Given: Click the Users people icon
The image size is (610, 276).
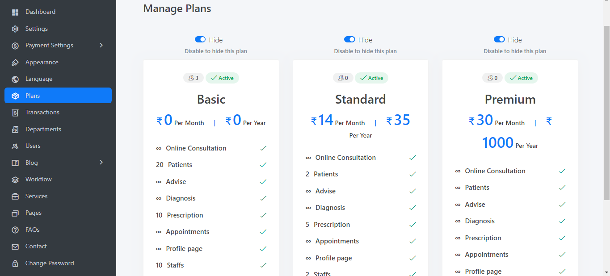Looking at the screenshot, I should pyautogui.click(x=15, y=146).
